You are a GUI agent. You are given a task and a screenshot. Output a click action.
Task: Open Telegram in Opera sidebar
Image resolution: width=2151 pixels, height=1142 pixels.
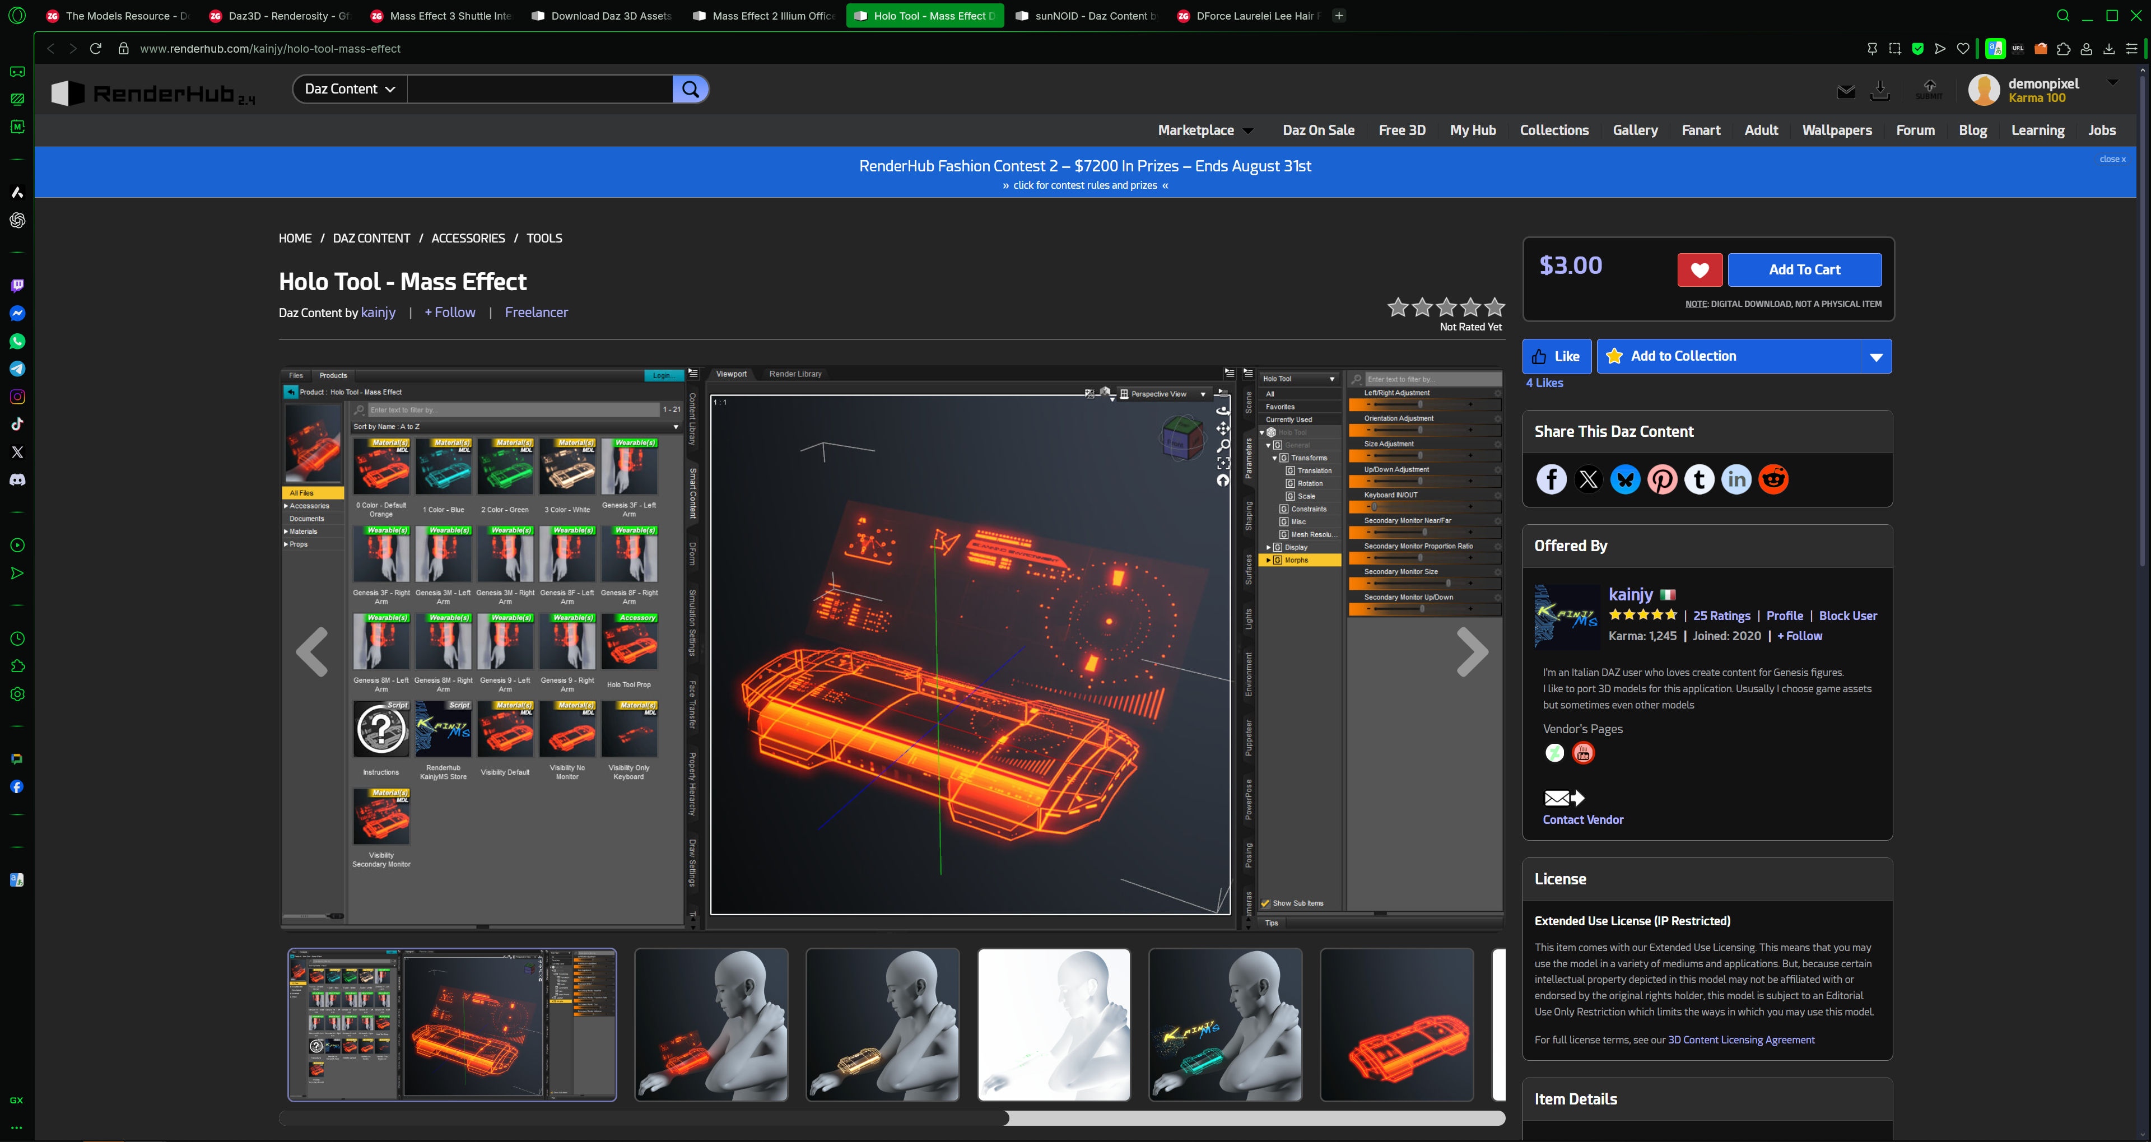pyautogui.click(x=17, y=369)
